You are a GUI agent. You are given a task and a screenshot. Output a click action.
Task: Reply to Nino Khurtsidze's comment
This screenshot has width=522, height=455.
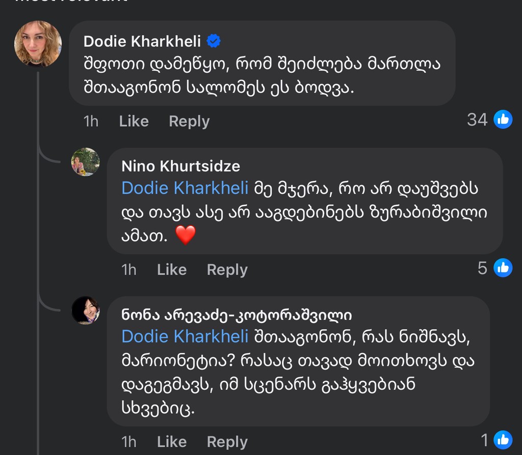click(227, 270)
